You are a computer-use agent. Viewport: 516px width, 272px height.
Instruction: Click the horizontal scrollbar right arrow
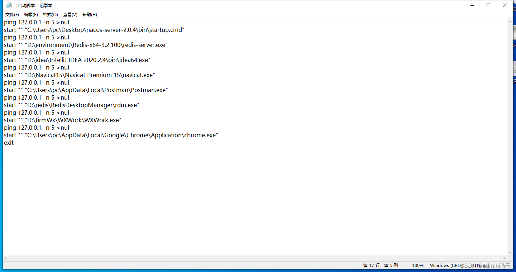tap(504, 258)
